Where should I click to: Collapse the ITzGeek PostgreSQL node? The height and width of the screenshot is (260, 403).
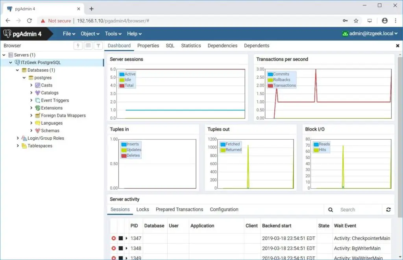tap(11, 63)
